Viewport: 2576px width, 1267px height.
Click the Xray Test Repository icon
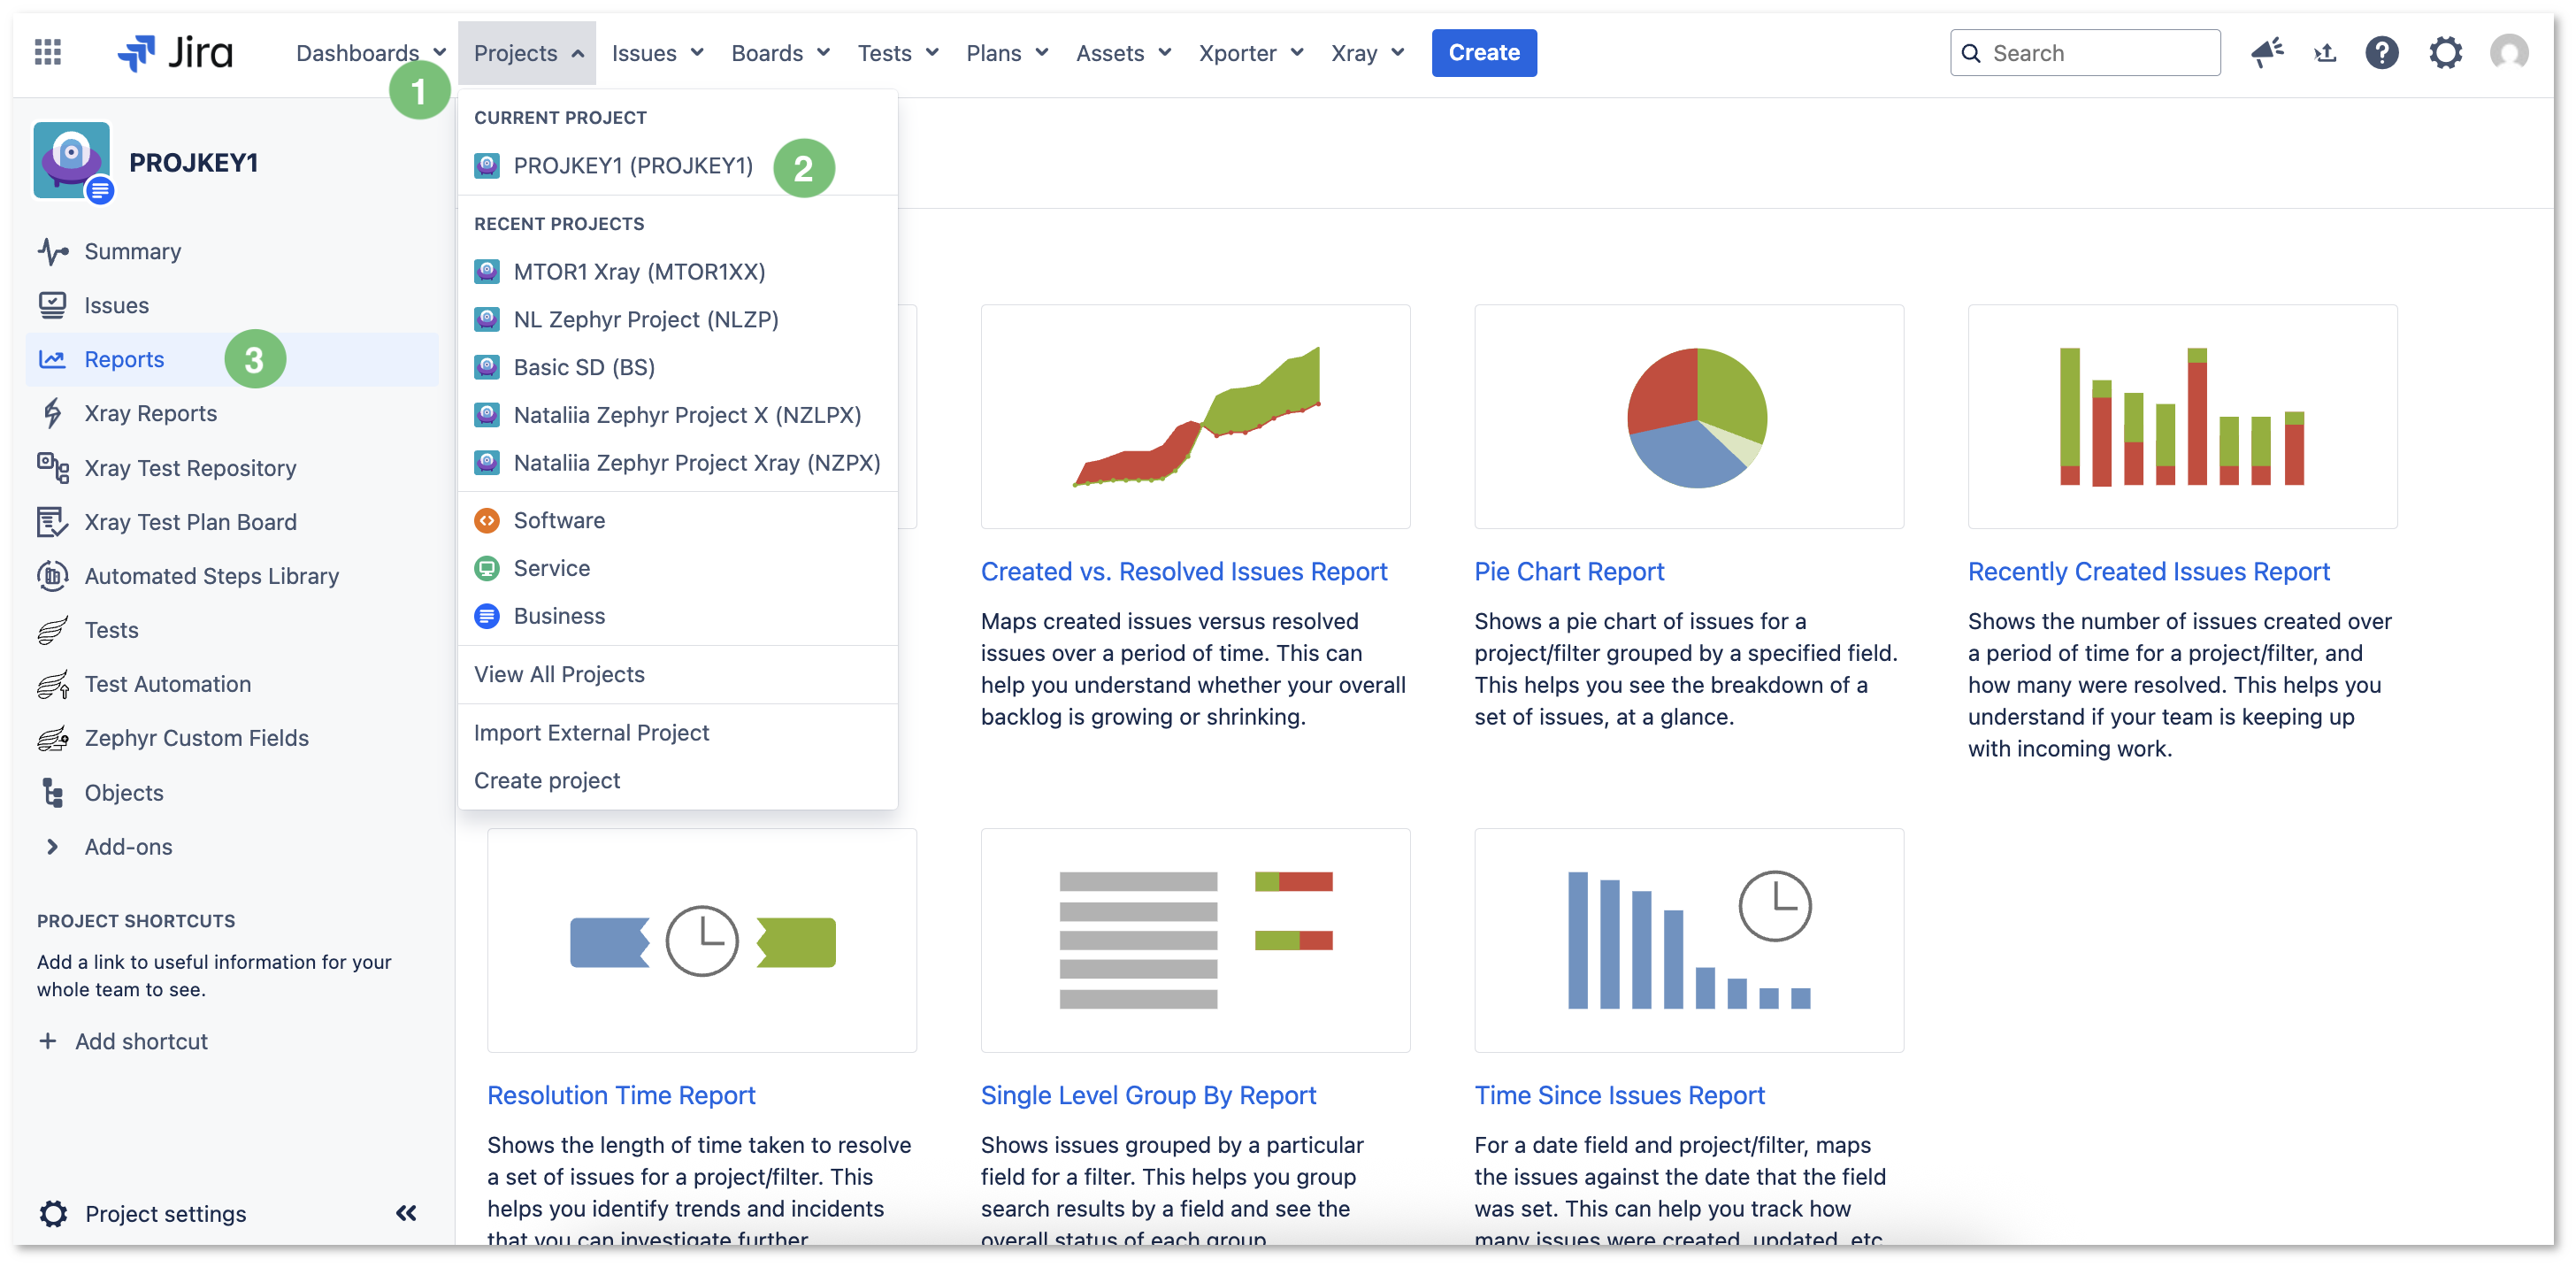point(53,468)
